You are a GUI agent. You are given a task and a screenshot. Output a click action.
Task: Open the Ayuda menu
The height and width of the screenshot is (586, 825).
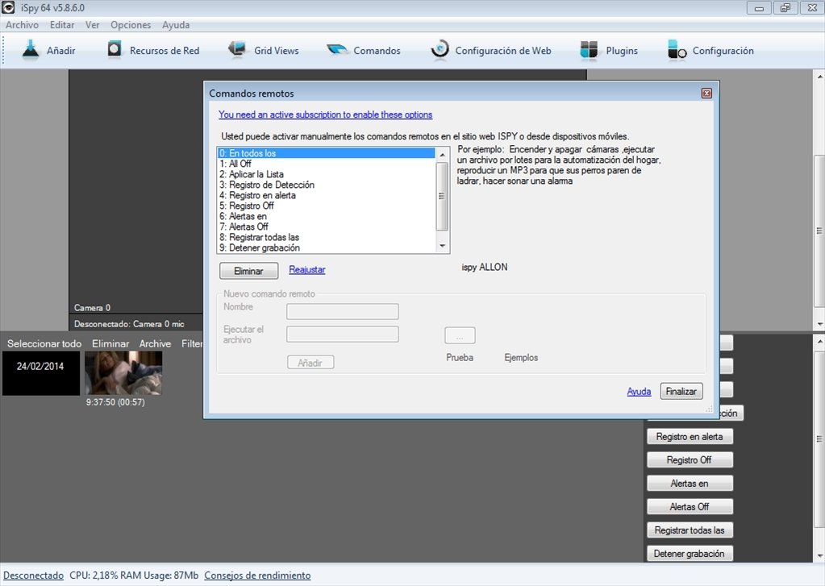[176, 25]
